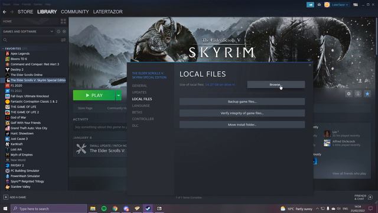The height and width of the screenshot is (213, 378).
Task: Open Steam from the taskbar
Action: pos(148,208)
